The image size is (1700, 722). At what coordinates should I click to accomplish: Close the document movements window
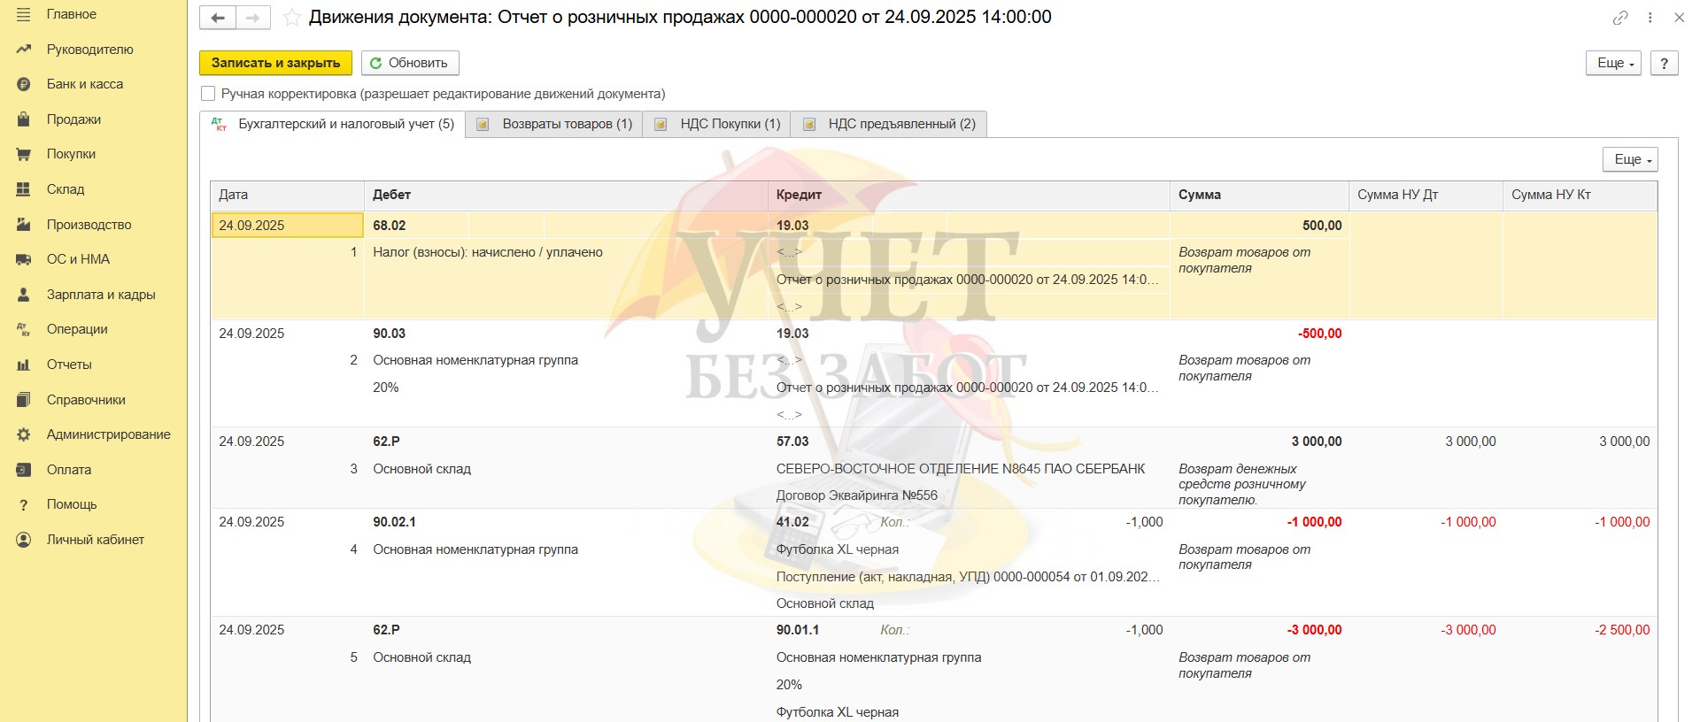click(x=1679, y=18)
